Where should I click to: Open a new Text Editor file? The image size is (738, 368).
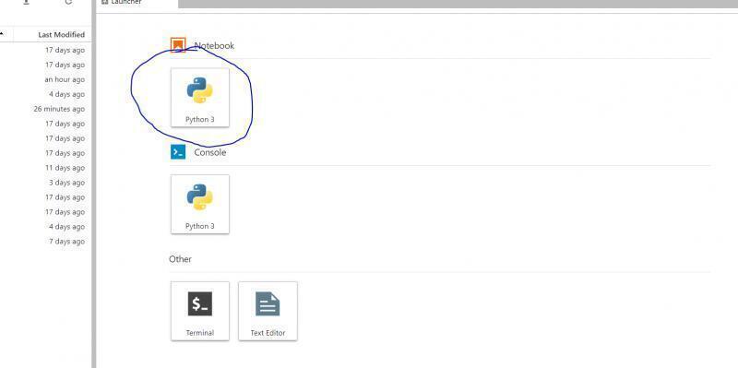point(268,311)
